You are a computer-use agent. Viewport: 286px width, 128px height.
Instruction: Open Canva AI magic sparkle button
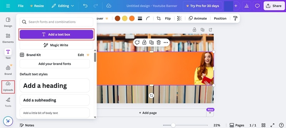pos(8,121)
